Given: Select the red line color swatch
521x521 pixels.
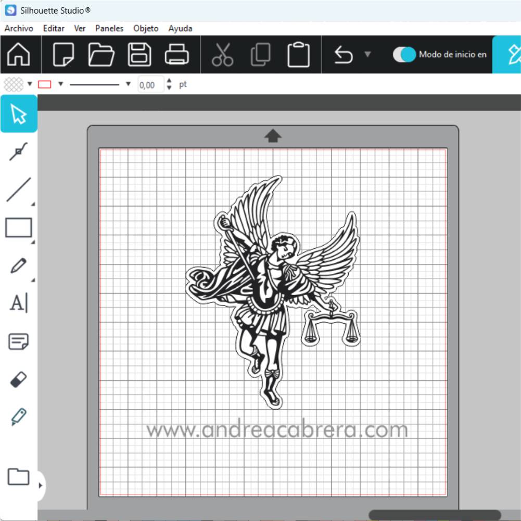Looking at the screenshot, I should [x=45, y=83].
